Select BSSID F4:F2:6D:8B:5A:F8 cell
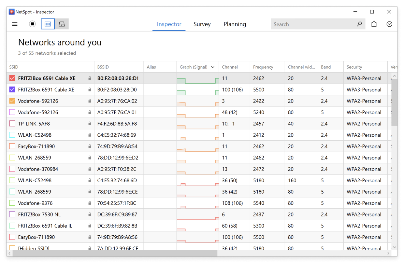Viewport: 404px width, 263px height. [119, 124]
